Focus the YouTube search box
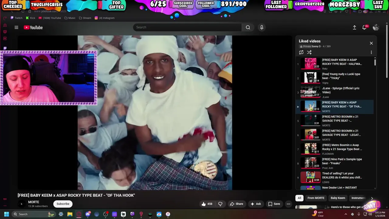This screenshot has height=219, width=389. pyautogui.click(x=187, y=27)
